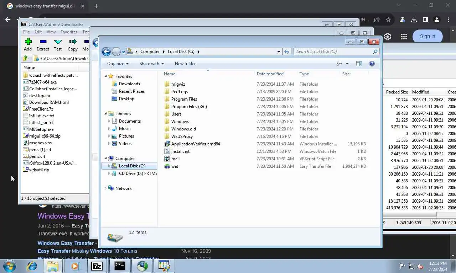Image resolution: width=456 pixels, height=273 pixels.
Task: Select Chrome tab windows easy transfer migui.dll
Action: [x=45, y=6]
